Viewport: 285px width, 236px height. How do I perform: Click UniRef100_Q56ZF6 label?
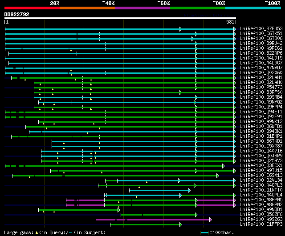tap(261, 215)
